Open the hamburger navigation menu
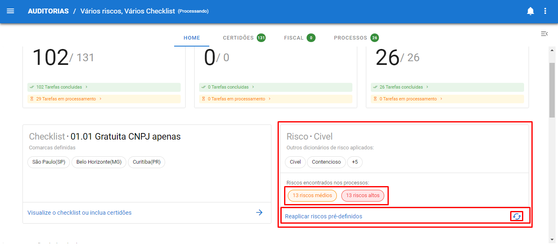The width and height of the screenshot is (558, 251). [11, 11]
